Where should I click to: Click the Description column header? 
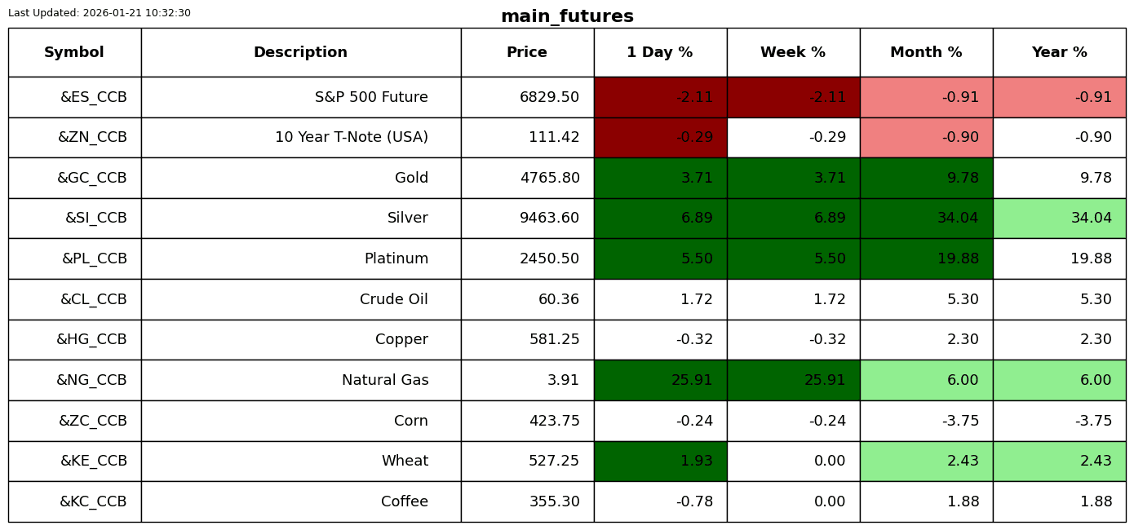(300, 53)
